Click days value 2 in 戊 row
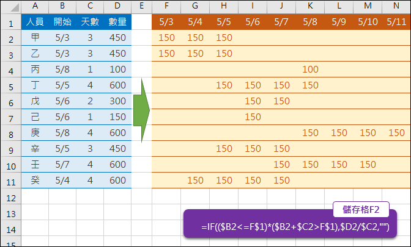The image size is (411, 247). [90, 101]
